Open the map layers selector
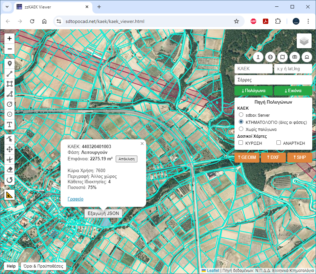316x274 pixels. 304,41
